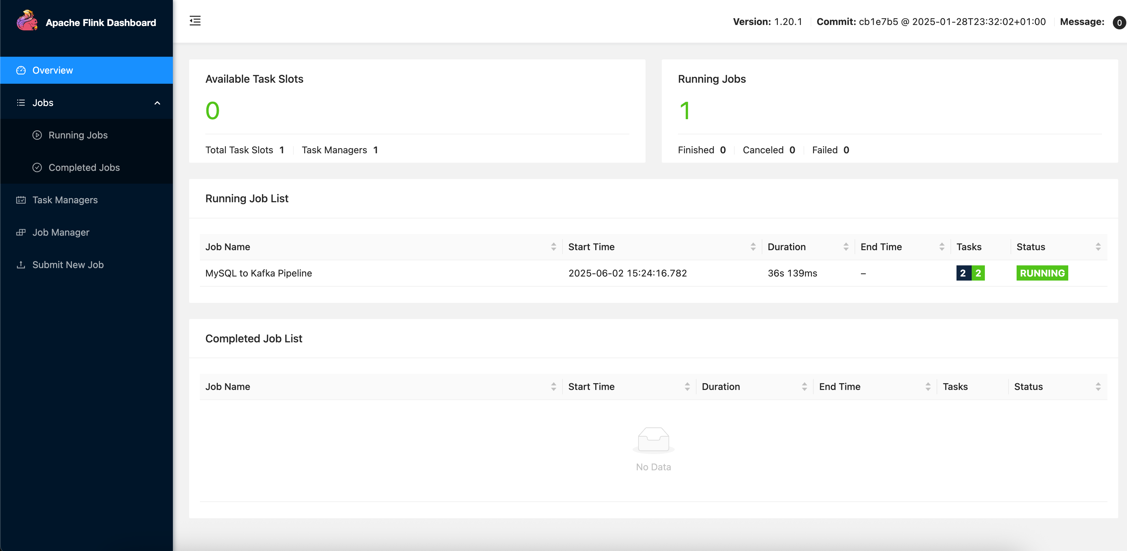
Task: Click the Version 1.20.1 text
Action: (x=767, y=22)
